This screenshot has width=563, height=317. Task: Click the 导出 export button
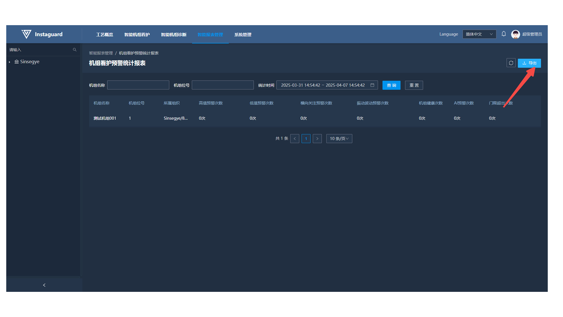529,63
